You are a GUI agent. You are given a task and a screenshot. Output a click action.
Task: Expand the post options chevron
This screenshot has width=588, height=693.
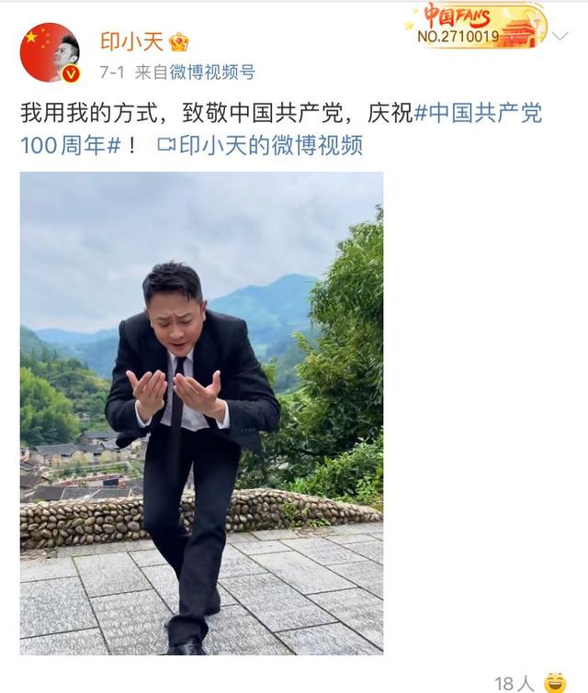point(560,36)
